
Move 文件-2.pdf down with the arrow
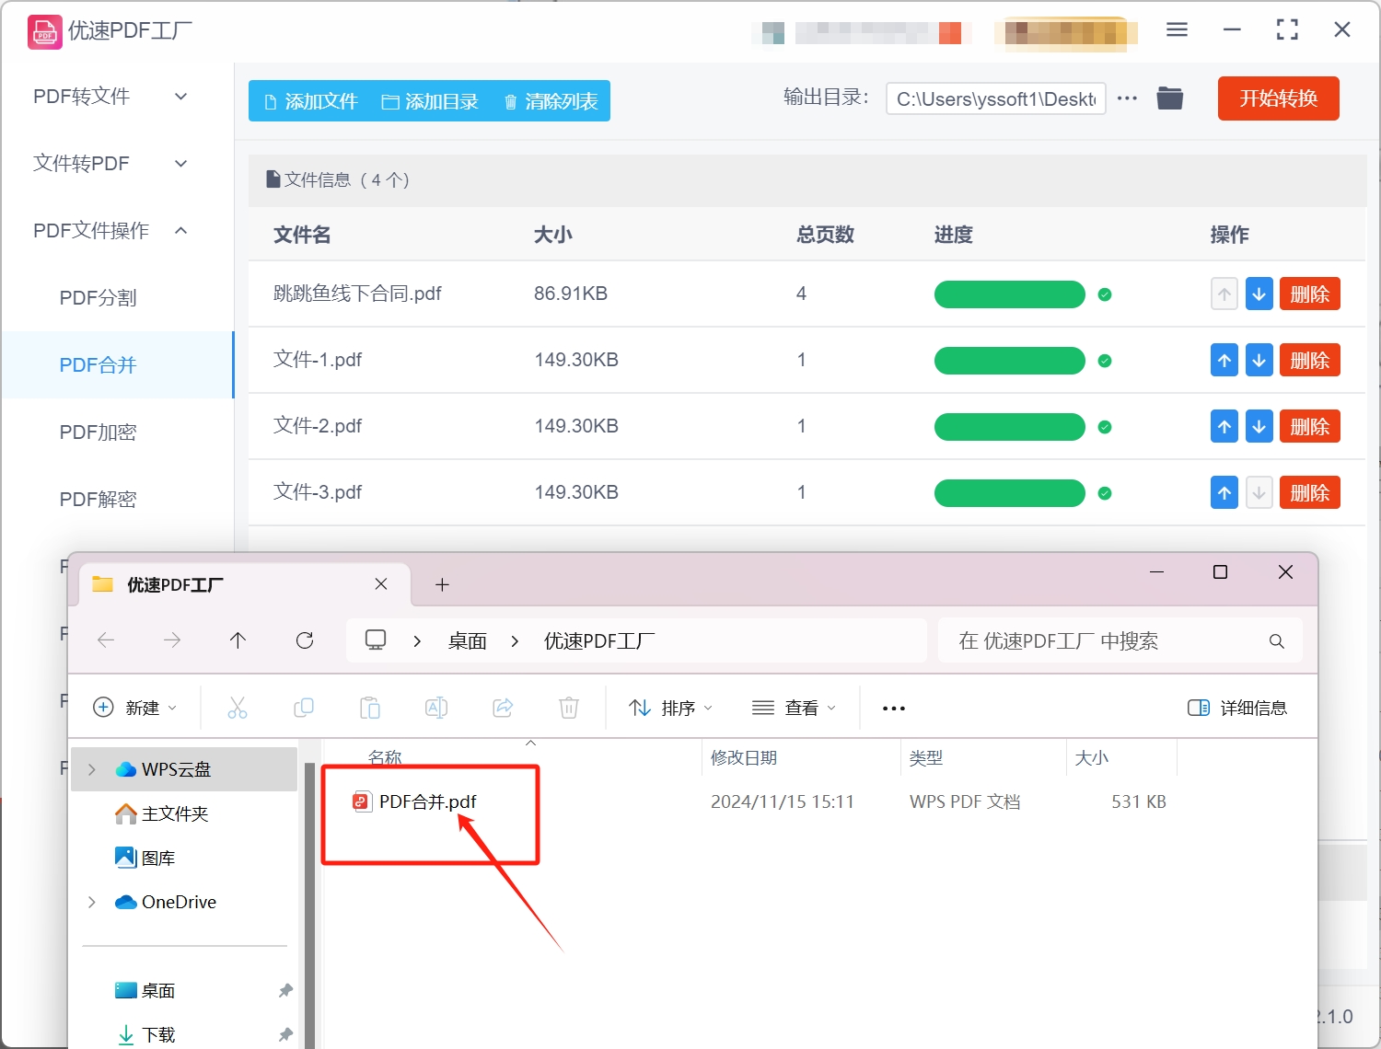pos(1259,427)
